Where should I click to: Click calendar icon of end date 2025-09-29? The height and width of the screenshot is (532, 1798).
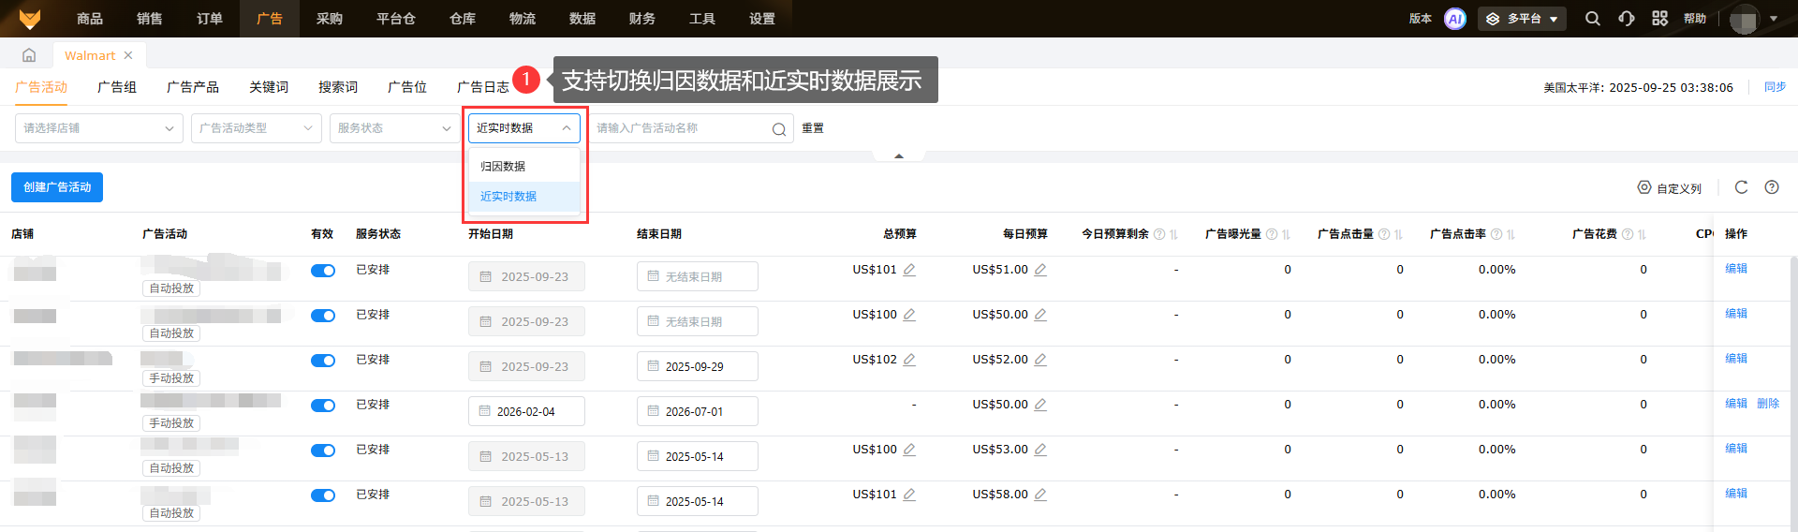pyautogui.click(x=654, y=366)
